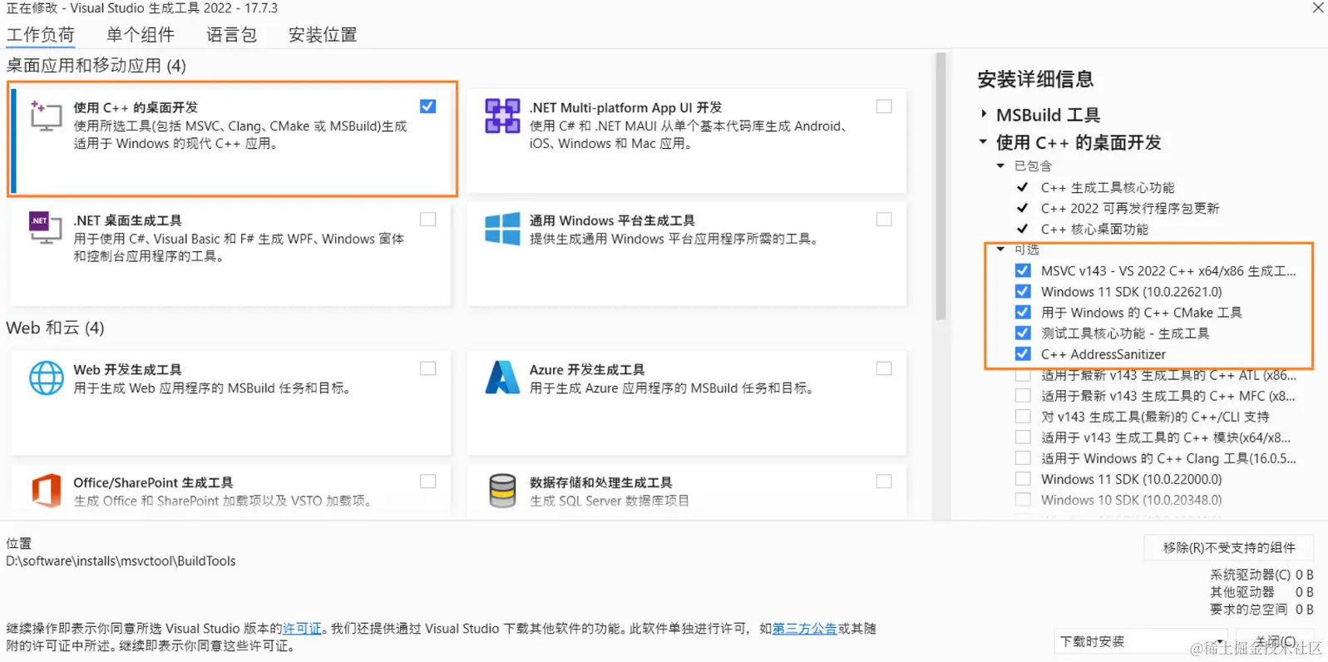This screenshot has height=662, width=1328.
Task: Enable the C++ ATL for v143 checkbox
Action: tap(1023, 375)
